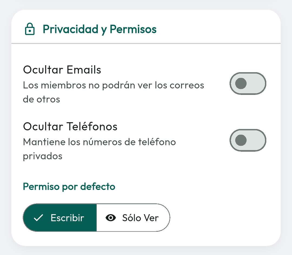
Task: Click the Ocultar Emails label
Action: pyautogui.click(x=62, y=70)
